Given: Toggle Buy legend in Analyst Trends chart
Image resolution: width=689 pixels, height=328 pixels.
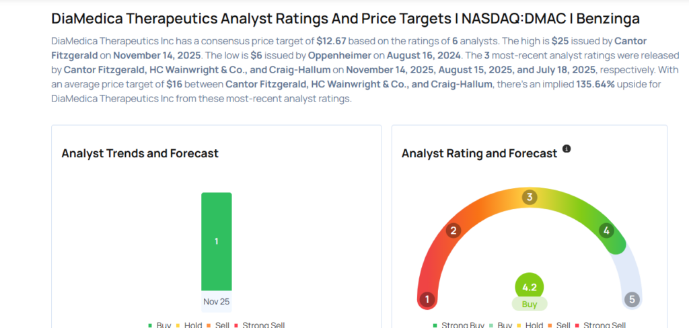Looking at the screenshot, I should coord(159,325).
